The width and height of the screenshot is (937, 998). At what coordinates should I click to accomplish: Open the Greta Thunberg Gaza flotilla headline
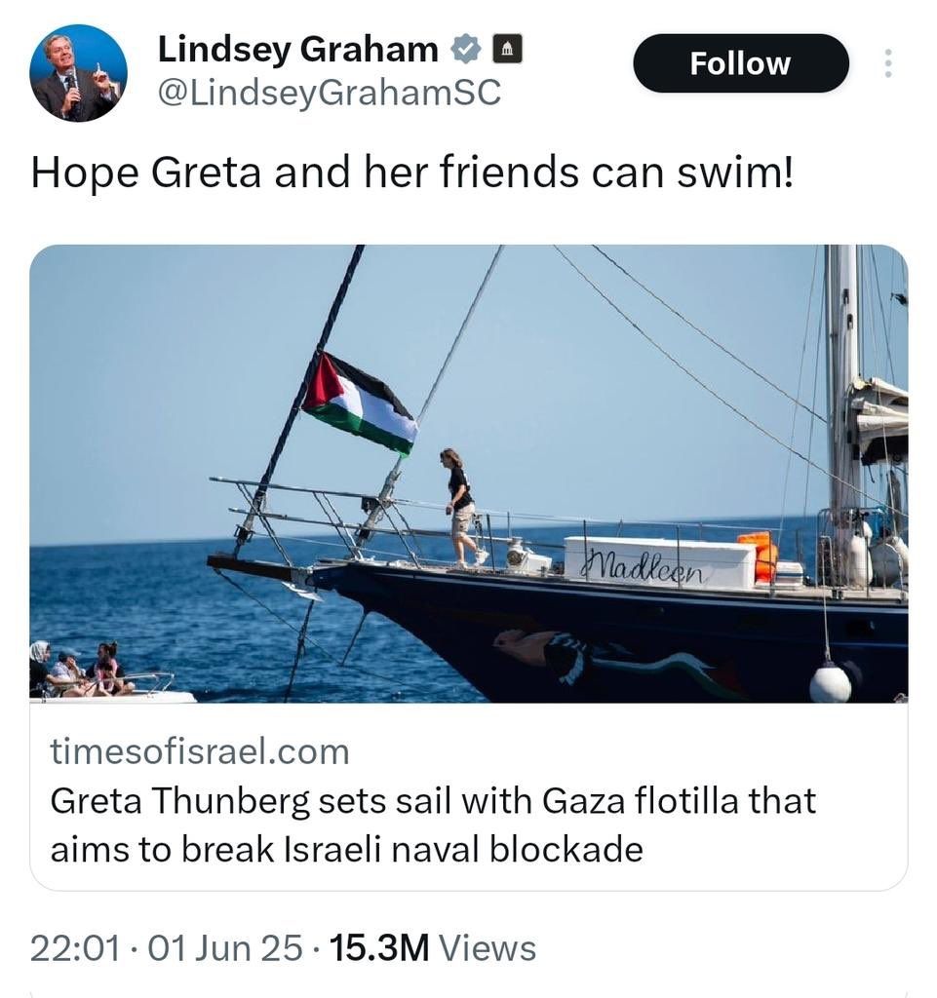(432, 825)
